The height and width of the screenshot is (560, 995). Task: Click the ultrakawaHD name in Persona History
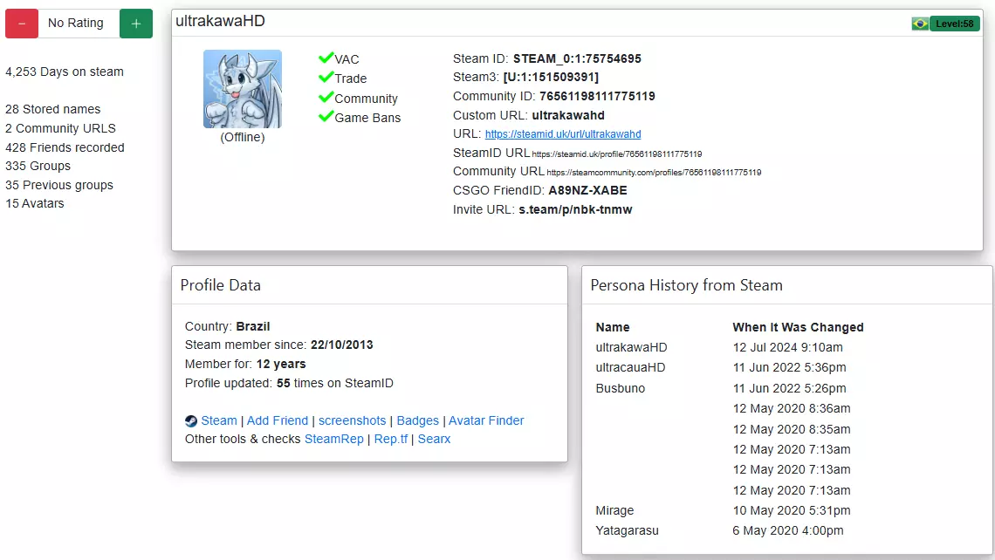coord(631,347)
